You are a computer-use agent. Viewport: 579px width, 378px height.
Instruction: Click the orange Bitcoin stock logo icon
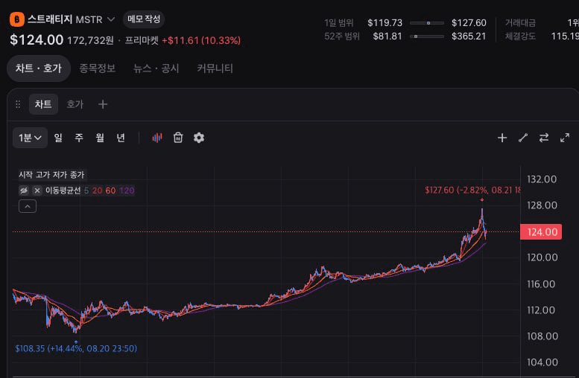pos(17,19)
